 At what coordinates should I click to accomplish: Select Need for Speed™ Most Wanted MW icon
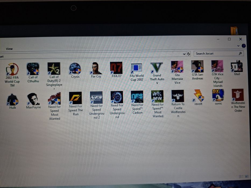[157, 96]
